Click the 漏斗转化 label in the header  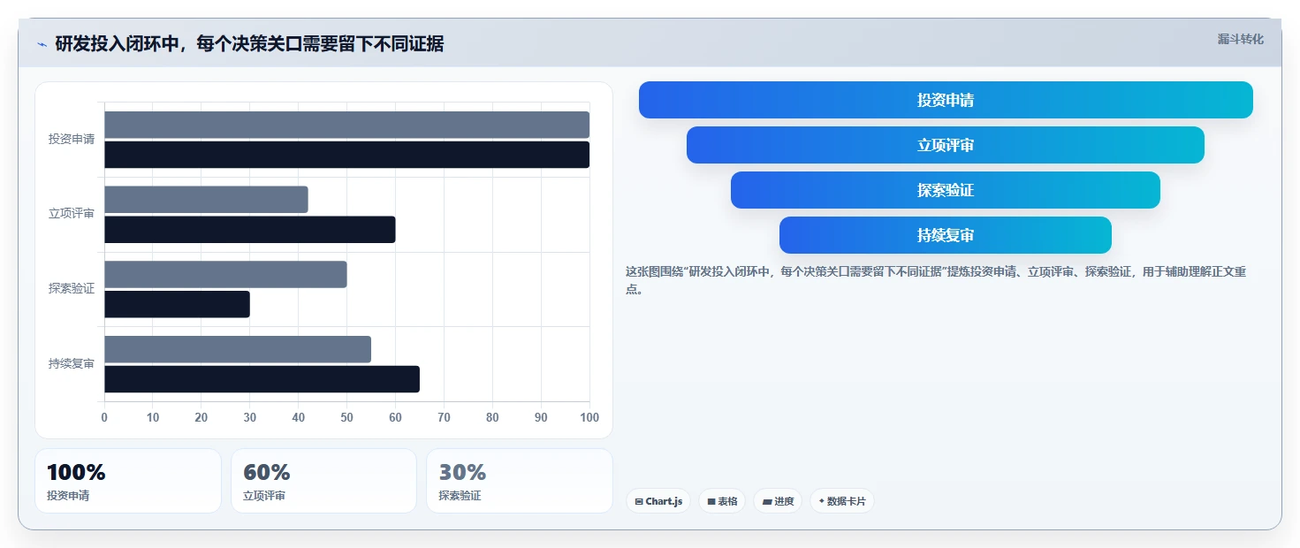click(x=1240, y=39)
